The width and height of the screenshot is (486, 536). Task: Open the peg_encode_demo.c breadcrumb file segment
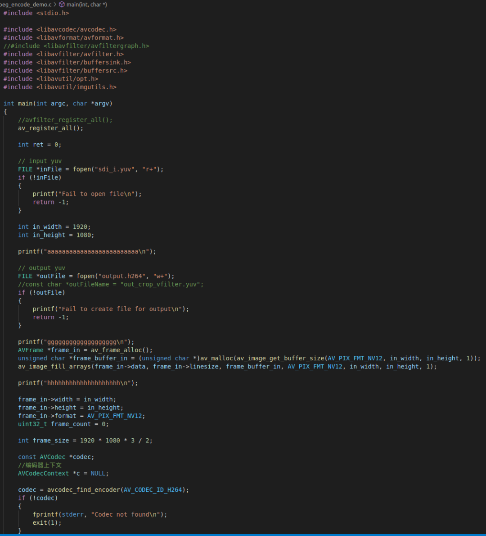coord(26,5)
